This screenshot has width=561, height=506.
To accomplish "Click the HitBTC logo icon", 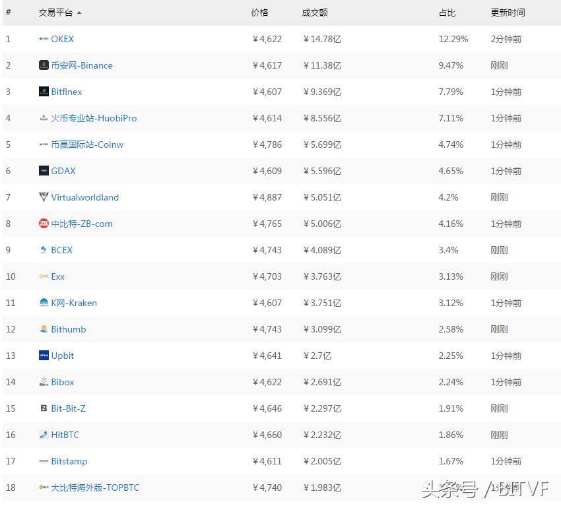I will (44, 435).
